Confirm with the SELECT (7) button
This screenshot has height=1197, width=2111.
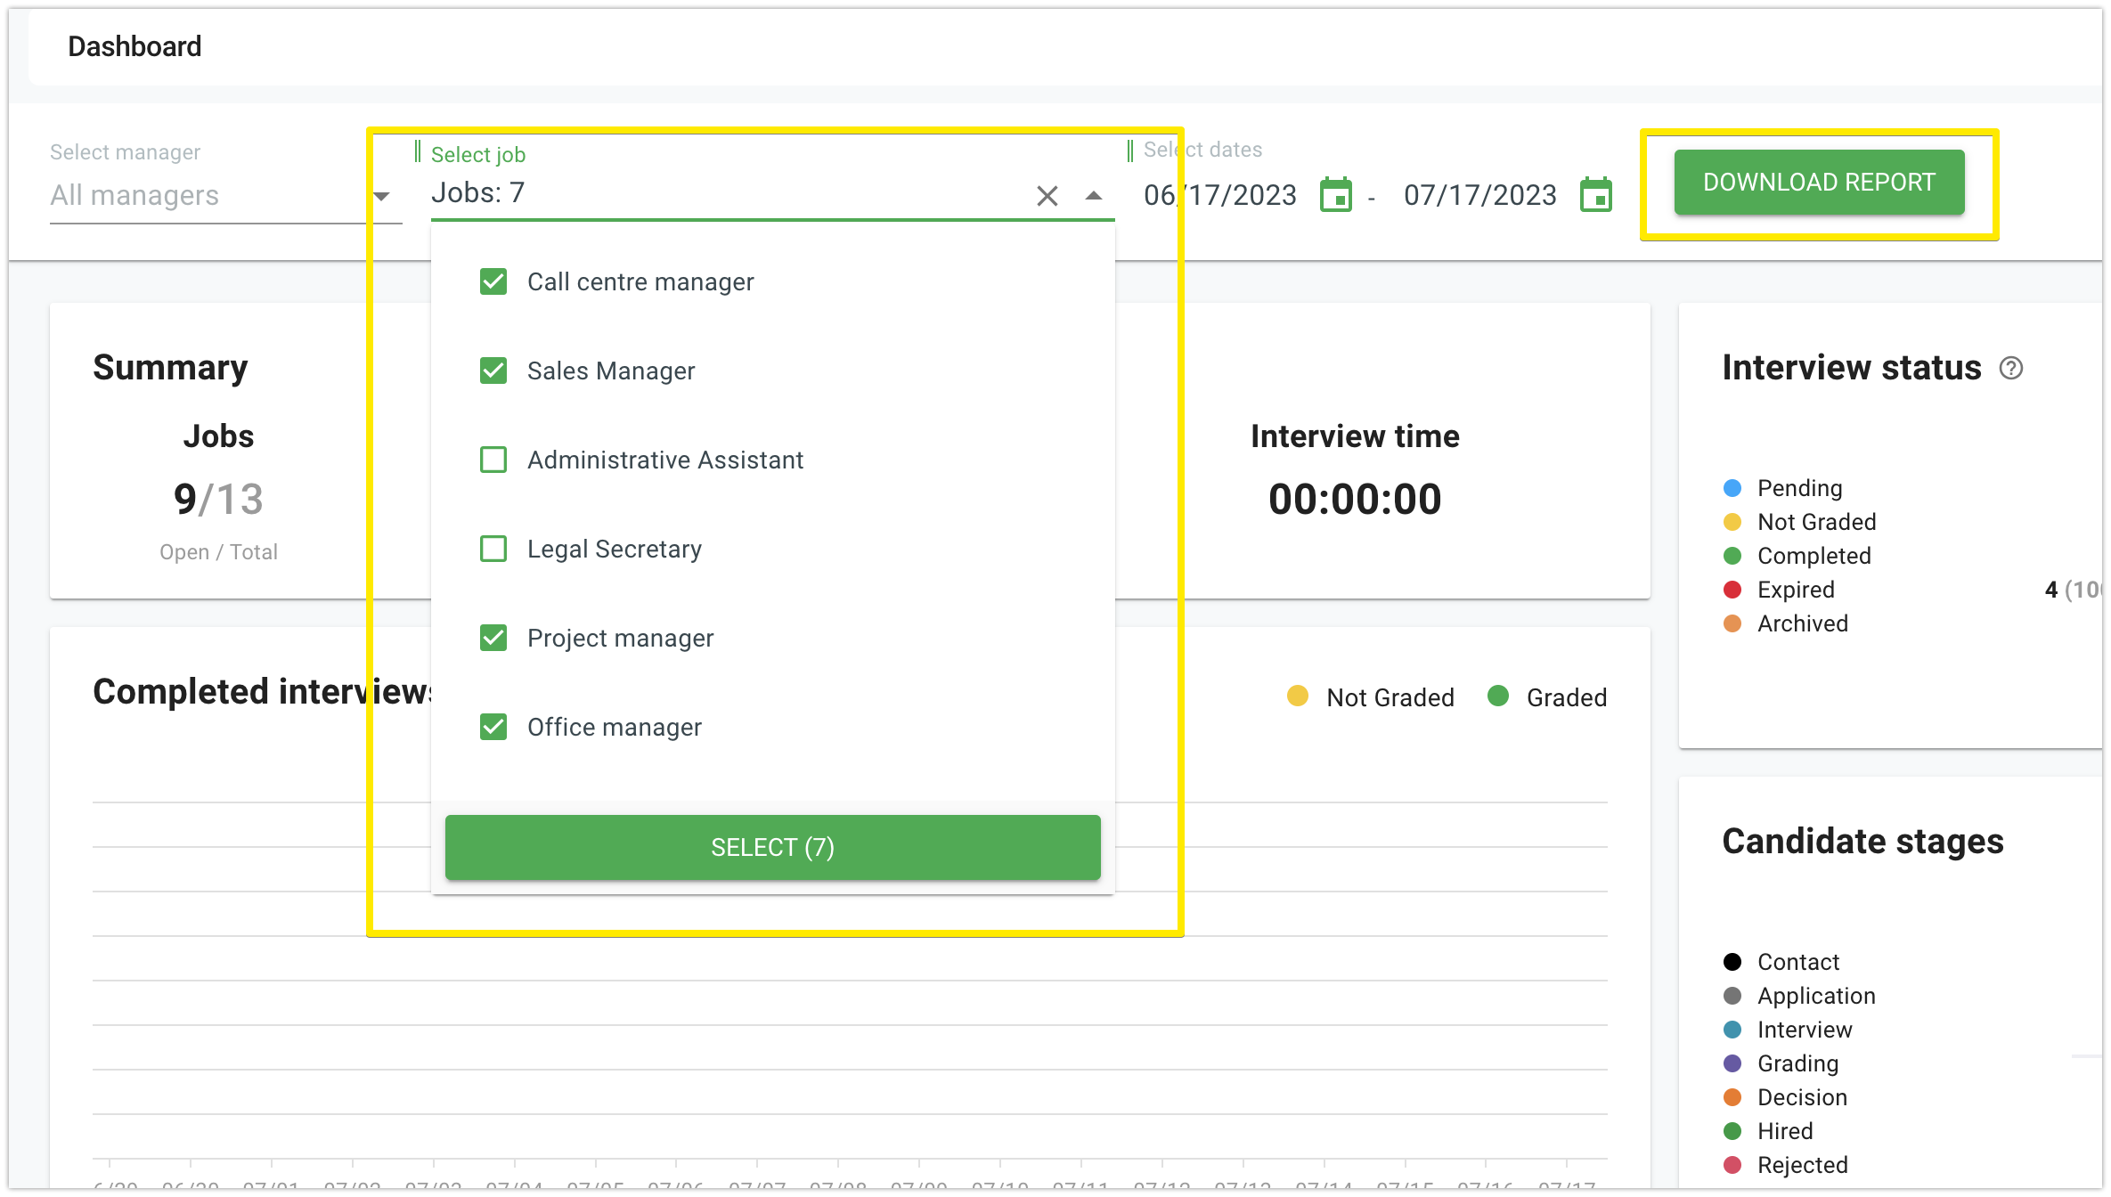tap(772, 847)
